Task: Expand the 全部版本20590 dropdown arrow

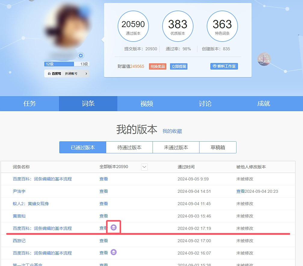Action: [x=144, y=167]
